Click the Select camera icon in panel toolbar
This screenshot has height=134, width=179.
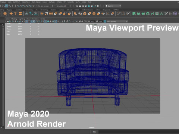(7, 21)
